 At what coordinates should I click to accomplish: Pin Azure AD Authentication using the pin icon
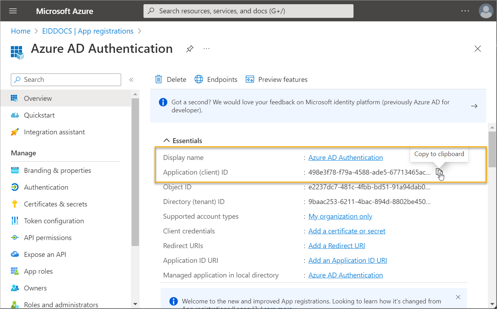(x=190, y=49)
